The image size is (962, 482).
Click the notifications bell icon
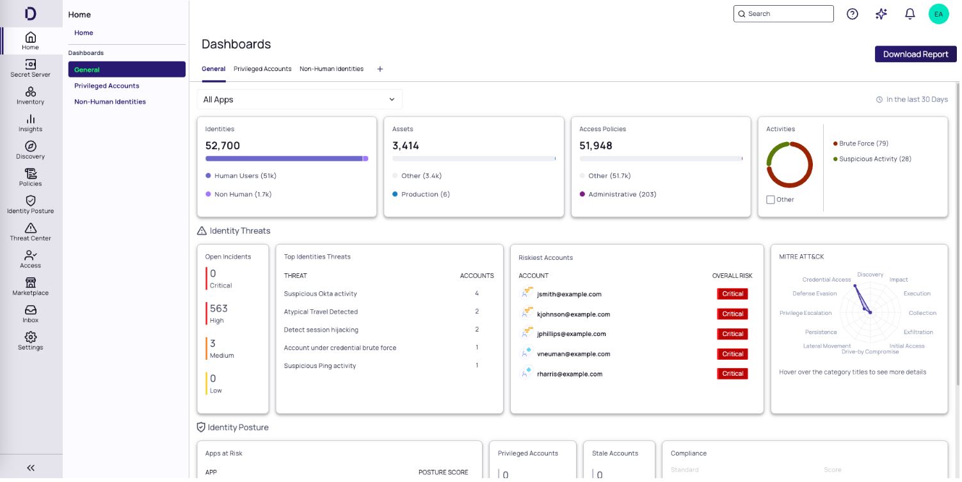tap(910, 13)
